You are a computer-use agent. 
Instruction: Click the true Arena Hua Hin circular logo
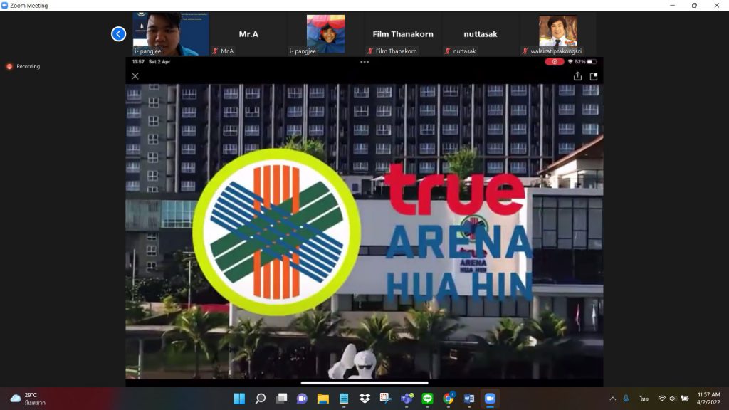277,231
